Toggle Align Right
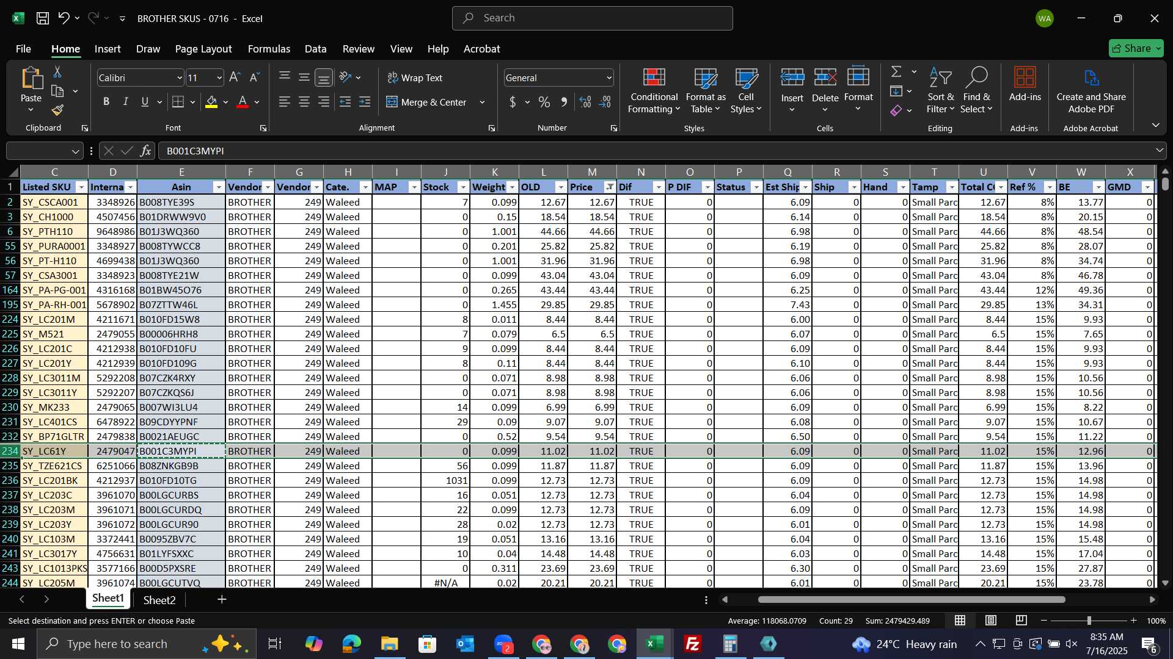1173x659 pixels. (324, 102)
